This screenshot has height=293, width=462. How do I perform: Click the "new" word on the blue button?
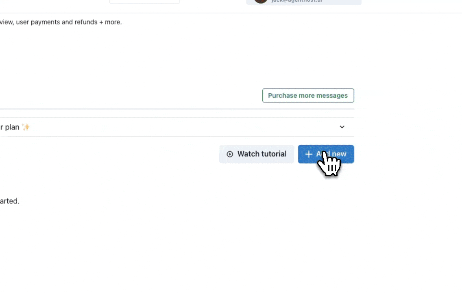[339, 154]
